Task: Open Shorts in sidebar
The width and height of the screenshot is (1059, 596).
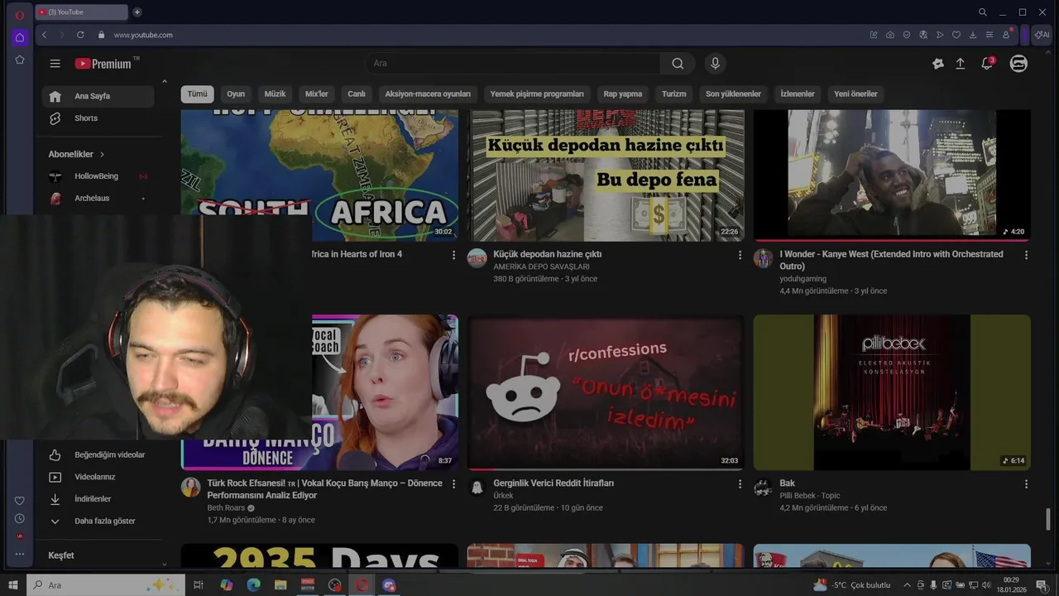Action: [x=98, y=118]
